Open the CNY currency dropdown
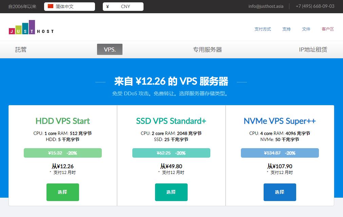The height and width of the screenshot is (217, 343). tap(123, 6)
